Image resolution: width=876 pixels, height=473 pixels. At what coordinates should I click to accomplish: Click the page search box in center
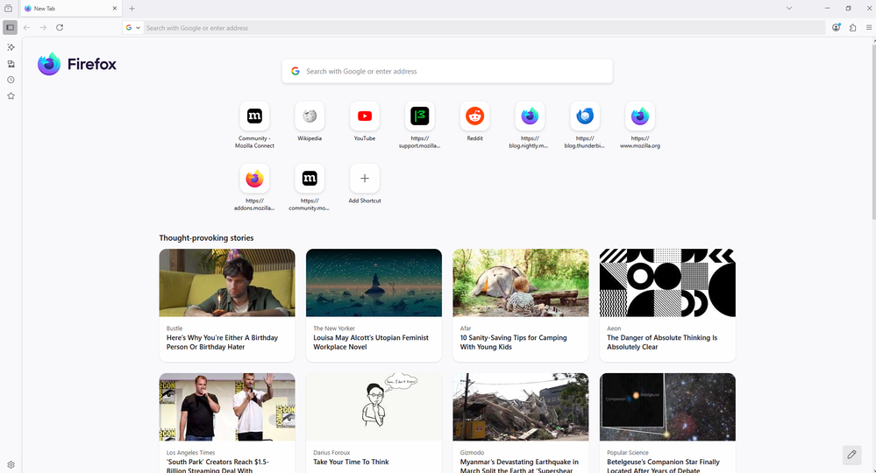(x=447, y=71)
